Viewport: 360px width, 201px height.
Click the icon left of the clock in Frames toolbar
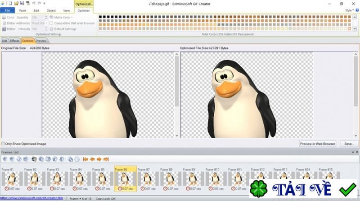tap(71, 159)
